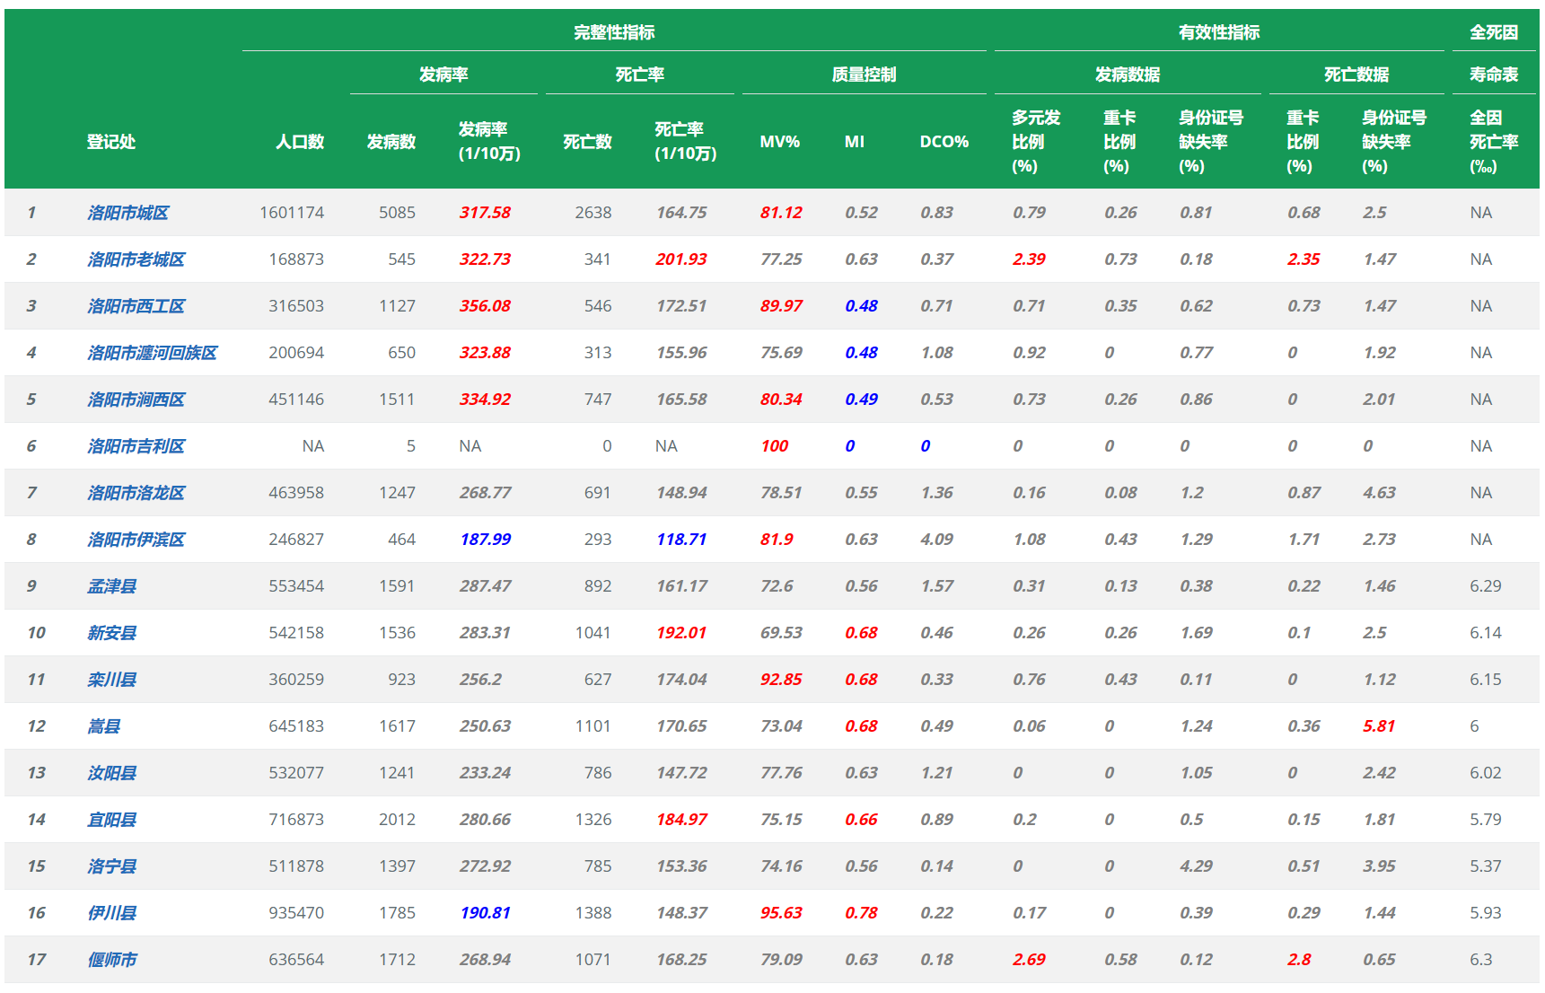Screen dimensions: 1545x993
Task: Open 洛阳市西工区 registry details
Action: pyautogui.click(x=136, y=306)
